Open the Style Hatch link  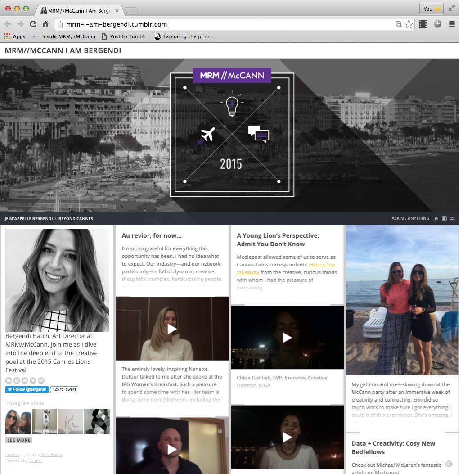point(51,455)
